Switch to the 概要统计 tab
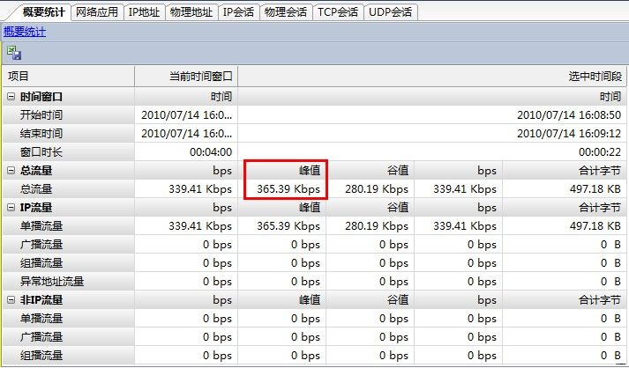Screen dimensions: 629x368 [44, 12]
